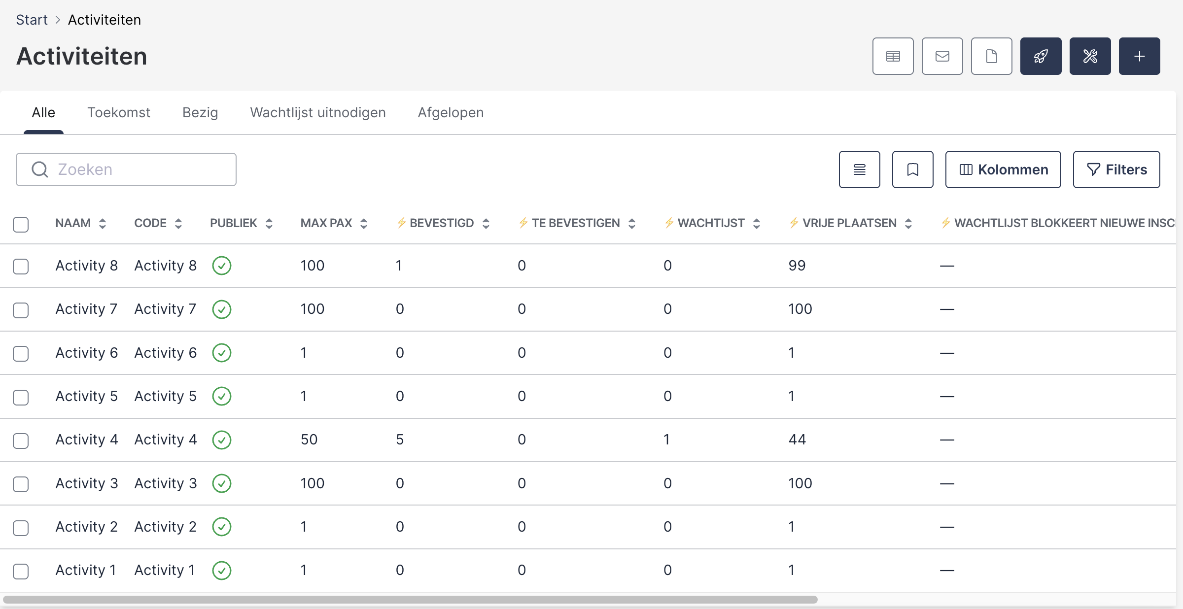Click the table view icon button
1183x609 pixels.
[893, 56]
